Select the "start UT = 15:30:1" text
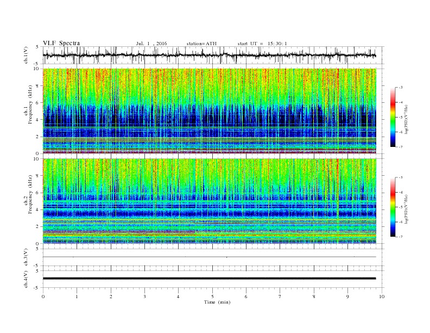 coord(262,44)
